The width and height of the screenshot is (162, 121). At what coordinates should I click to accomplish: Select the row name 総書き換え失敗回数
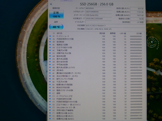pyautogui.click(x=65, y=85)
